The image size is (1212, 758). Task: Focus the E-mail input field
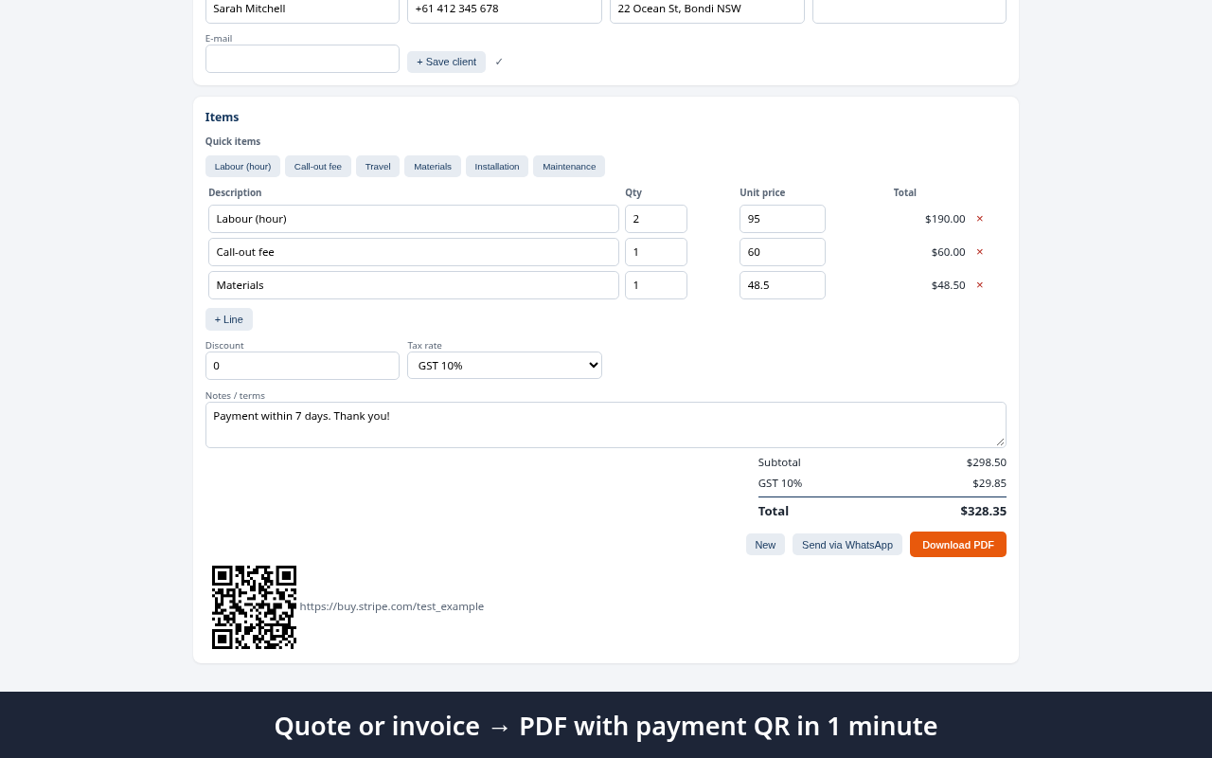coord(302,59)
